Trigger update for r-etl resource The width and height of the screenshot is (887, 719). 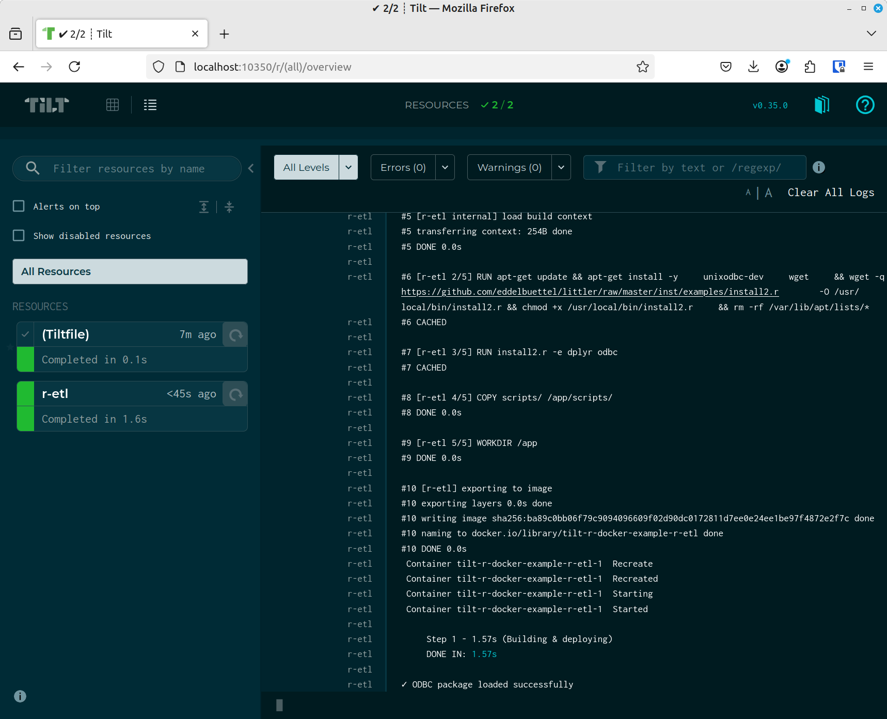pos(235,394)
